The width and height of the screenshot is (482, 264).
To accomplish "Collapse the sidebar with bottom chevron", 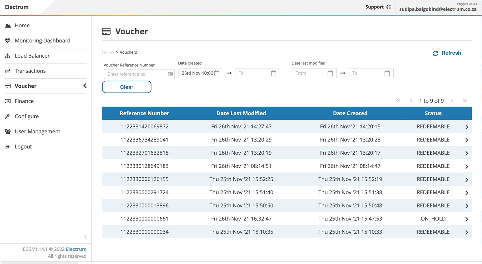I will (86, 237).
